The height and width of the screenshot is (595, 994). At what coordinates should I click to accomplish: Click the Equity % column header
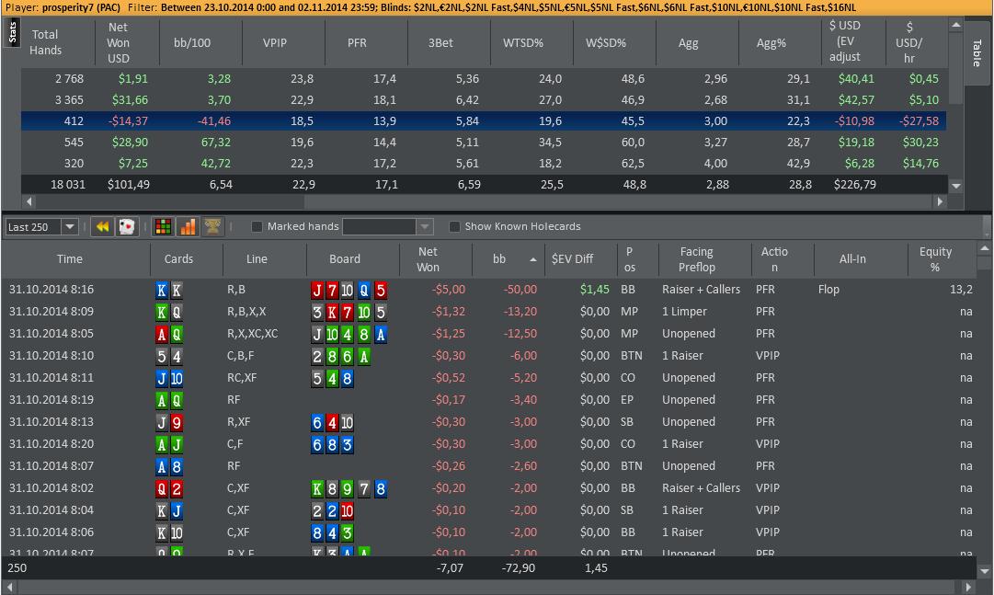point(936,258)
